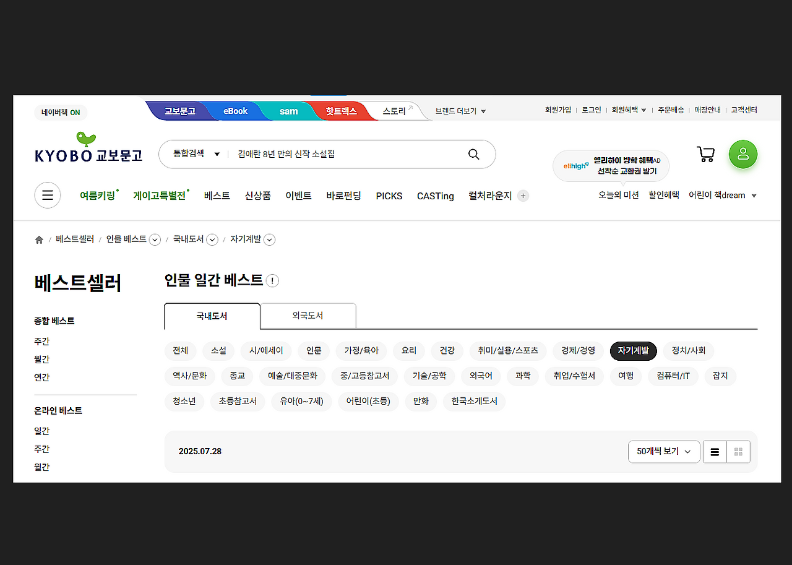
Task: Click the KYOBO 교보문고 logo
Action: coord(88,148)
